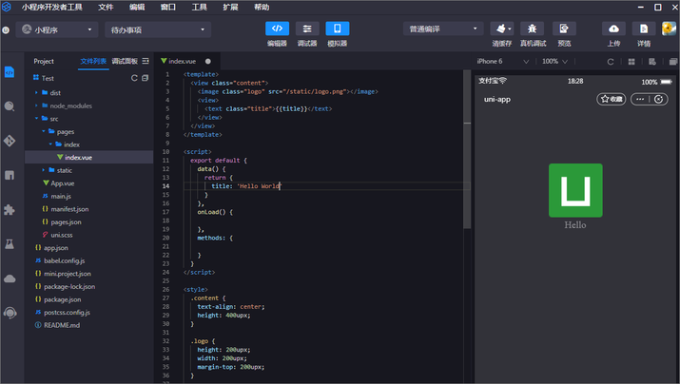Click the simulator grid layout icon

631,62
